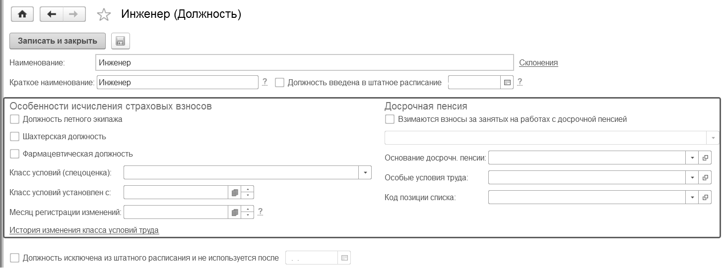Image resolution: width=724 pixels, height=268 pixels.
Task: Go back with the left arrow
Action: click(x=51, y=15)
